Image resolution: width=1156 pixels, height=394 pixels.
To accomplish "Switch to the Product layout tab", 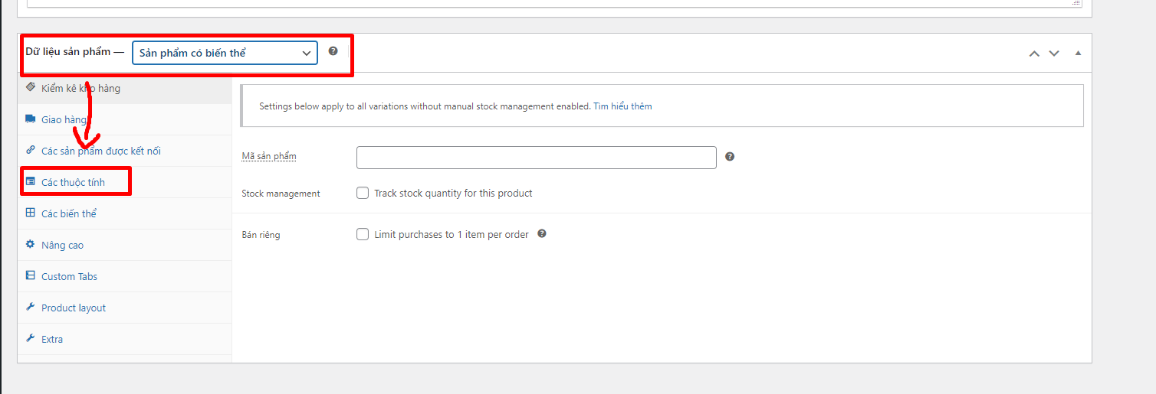I will (74, 308).
